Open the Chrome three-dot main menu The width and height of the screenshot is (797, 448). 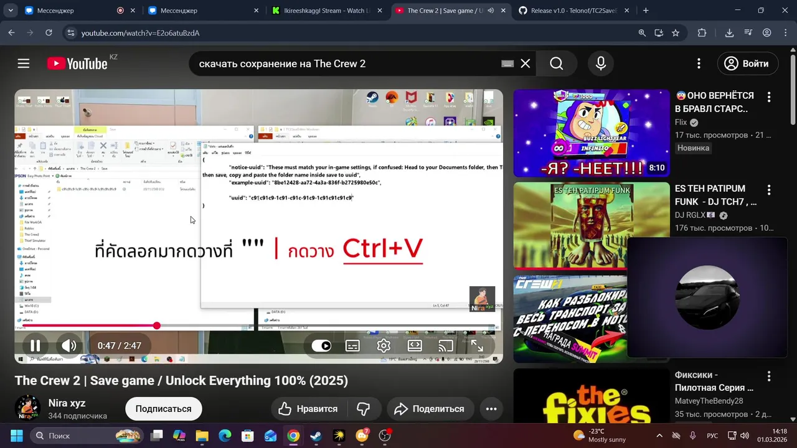(785, 33)
